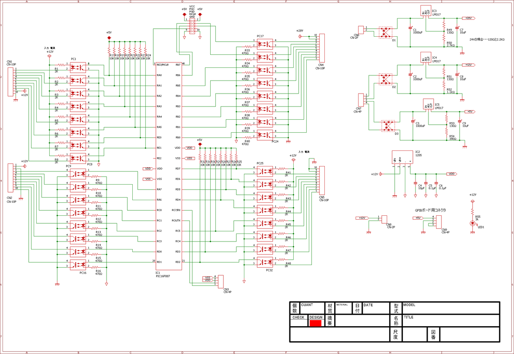Image resolution: width=514 pixels, height=354 pixels.
Task: Click the CN4 CN-10P connector
Action: click(322, 48)
